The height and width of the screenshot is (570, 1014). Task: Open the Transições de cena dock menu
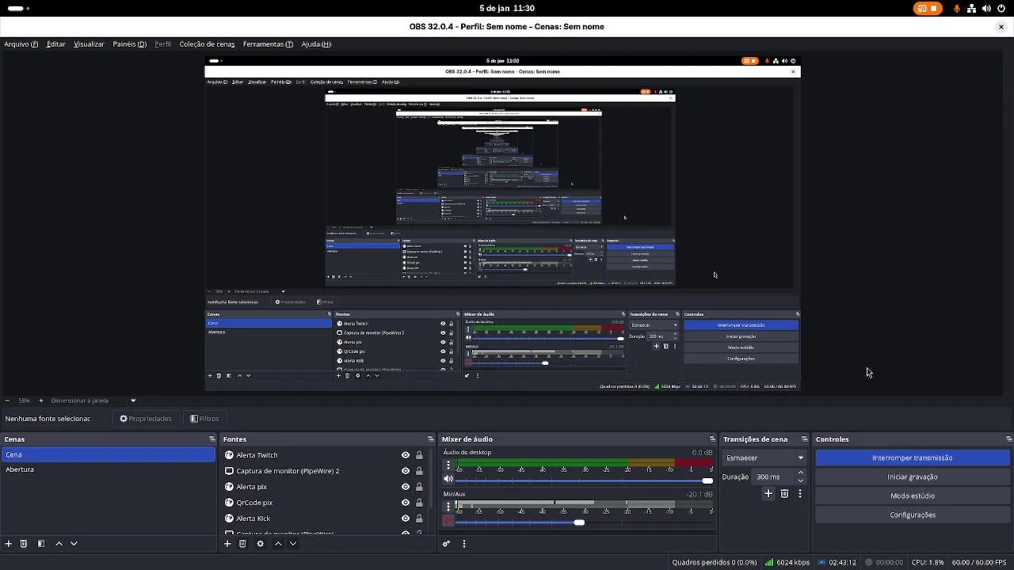(805, 439)
